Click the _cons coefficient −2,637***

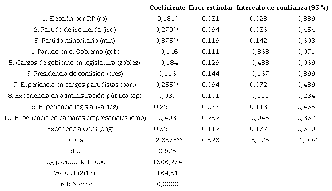167,140
